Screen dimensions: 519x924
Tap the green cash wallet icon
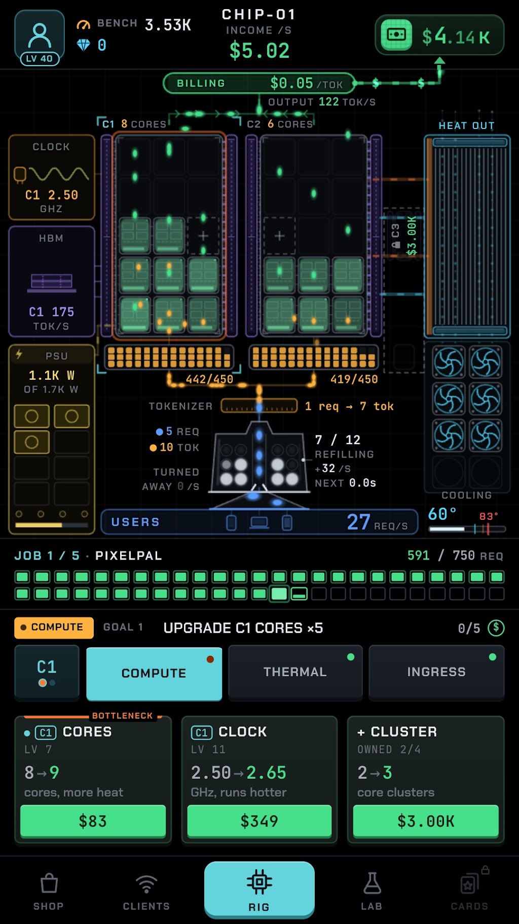tap(396, 35)
